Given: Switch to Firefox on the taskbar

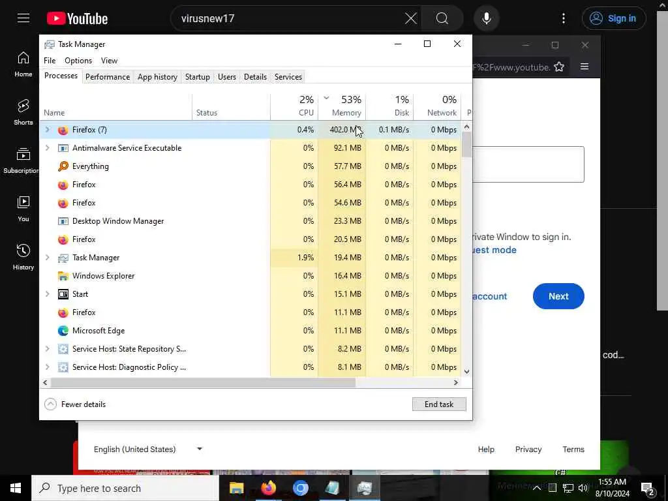Looking at the screenshot, I should 268,488.
